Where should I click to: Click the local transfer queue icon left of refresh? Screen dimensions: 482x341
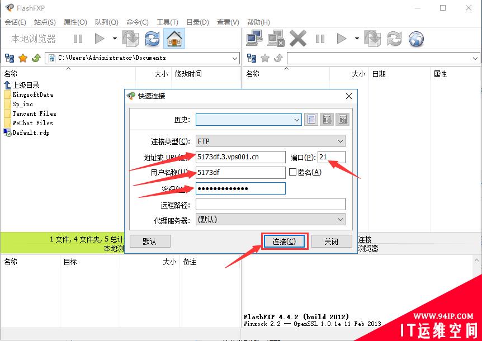131,39
